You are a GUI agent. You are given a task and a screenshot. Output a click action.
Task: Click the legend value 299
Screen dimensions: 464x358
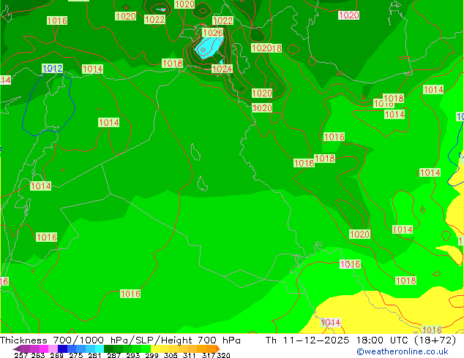click(151, 355)
